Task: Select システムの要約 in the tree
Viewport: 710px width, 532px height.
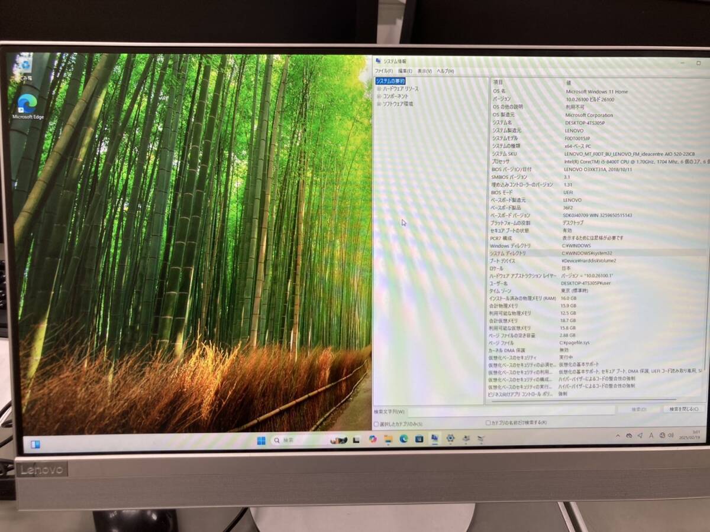Action: tap(390, 81)
